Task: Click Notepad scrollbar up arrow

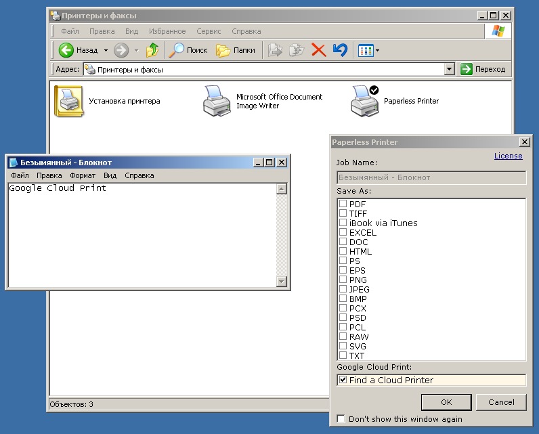Action: click(282, 189)
